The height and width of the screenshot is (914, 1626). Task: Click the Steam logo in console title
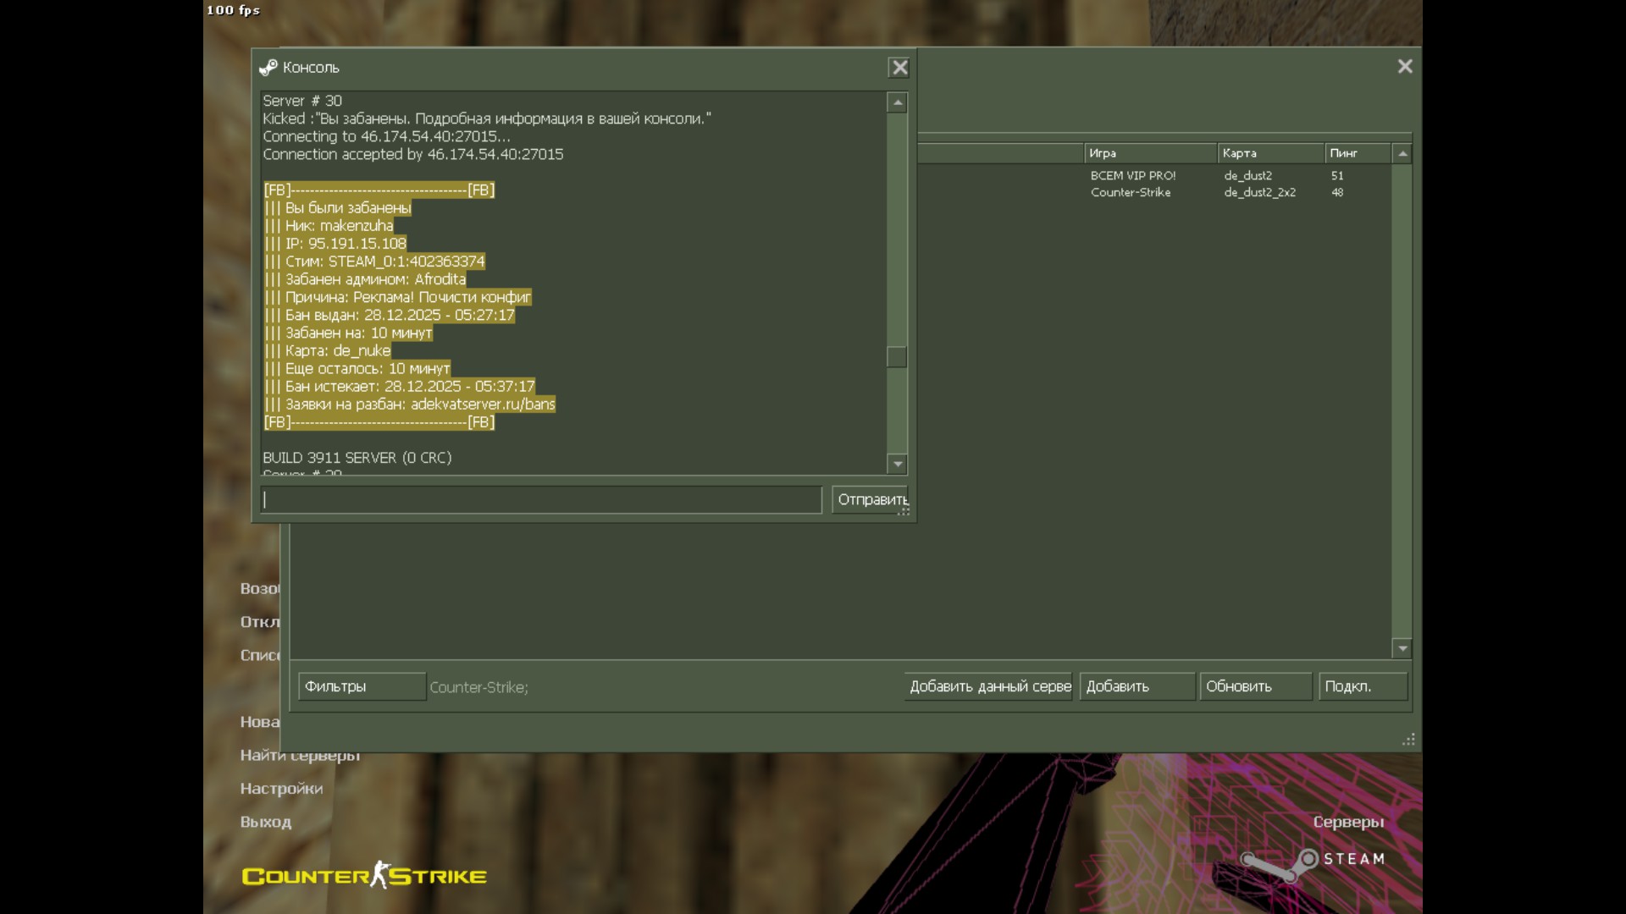268,68
